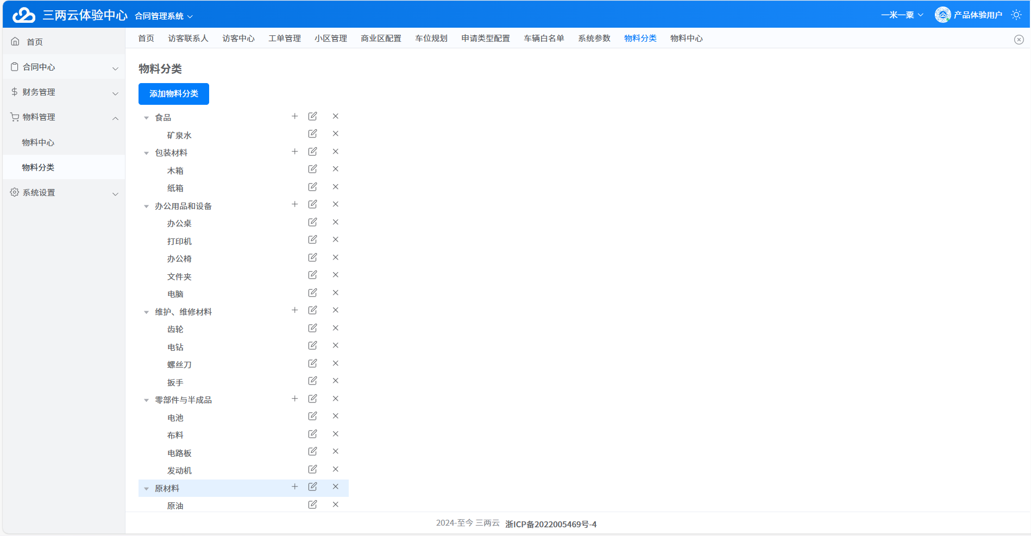Collapse the 原材料 tree node
This screenshot has width=1031, height=536.
[146, 489]
